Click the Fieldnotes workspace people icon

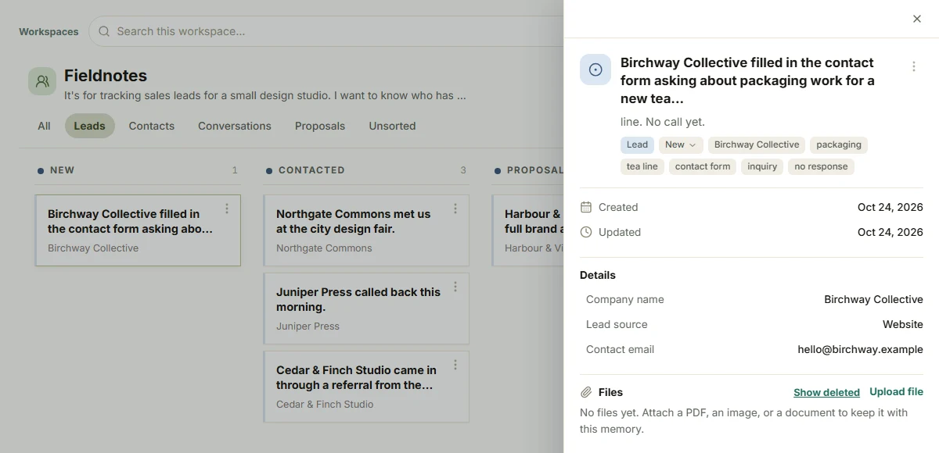[x=42, y=81]
